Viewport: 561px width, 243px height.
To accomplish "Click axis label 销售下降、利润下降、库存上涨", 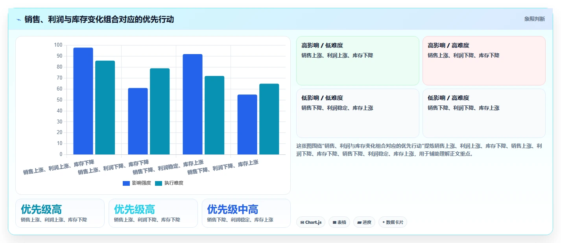I will [x=223, y=167].
